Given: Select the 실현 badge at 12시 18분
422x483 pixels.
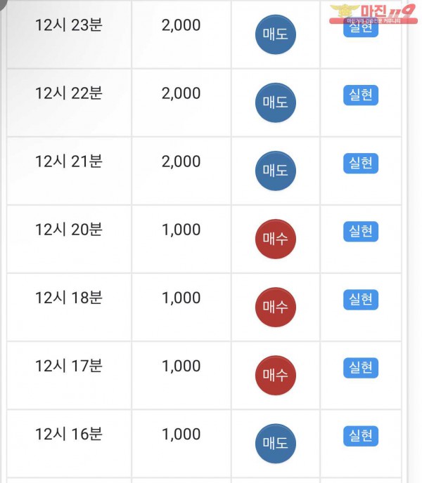Looking at the screenshot, I should [361, 300].
